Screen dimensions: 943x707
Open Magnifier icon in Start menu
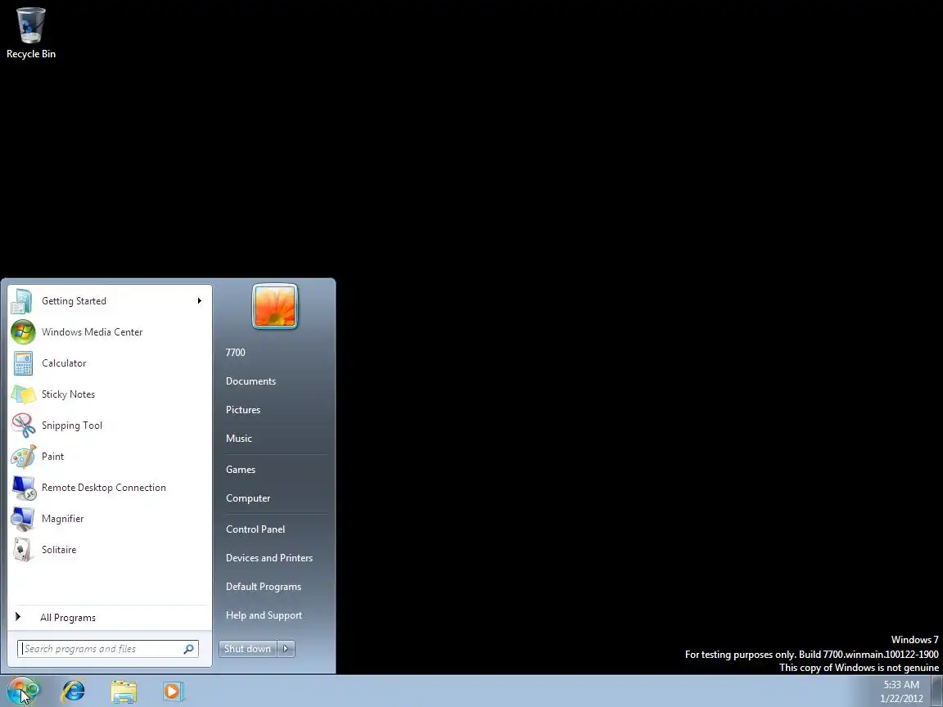[x=23, y=519]
